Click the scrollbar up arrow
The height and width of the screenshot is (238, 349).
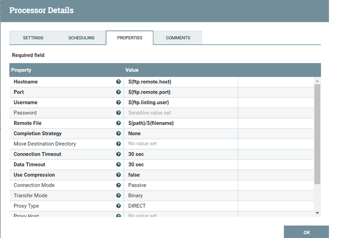click(317, 81)
